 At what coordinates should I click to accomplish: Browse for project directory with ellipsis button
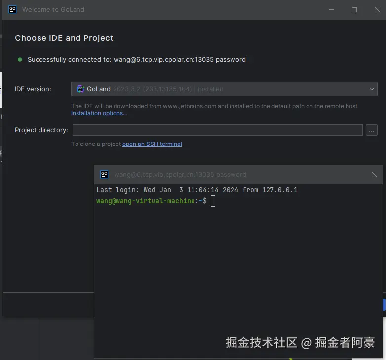(372, 130)
